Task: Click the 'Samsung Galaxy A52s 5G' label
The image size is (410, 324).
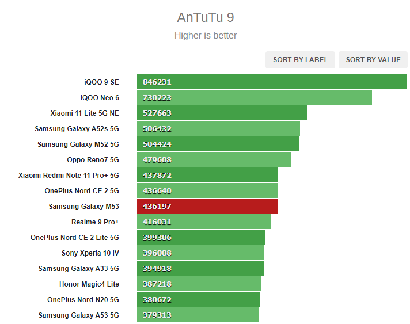Action: (x=77, y=129)
